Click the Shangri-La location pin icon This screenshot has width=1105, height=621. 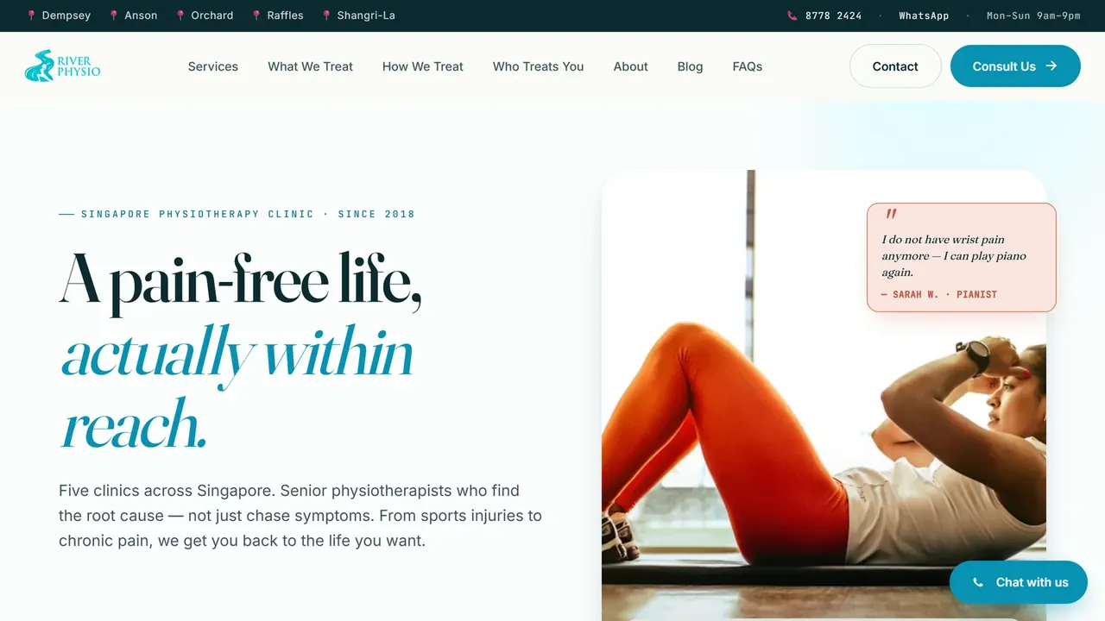[326, 16]
